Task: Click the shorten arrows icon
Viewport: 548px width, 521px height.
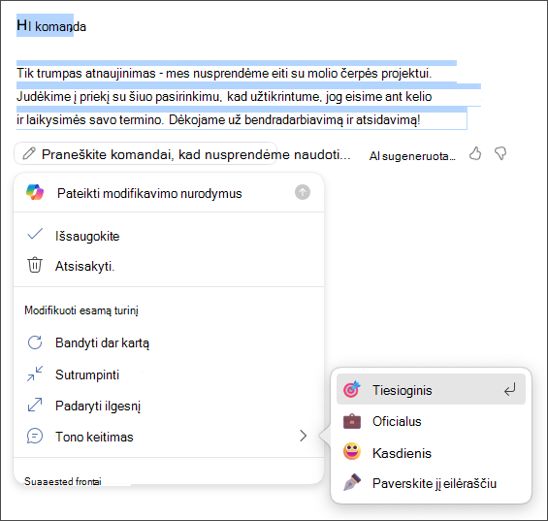Action: pos(35,374)
